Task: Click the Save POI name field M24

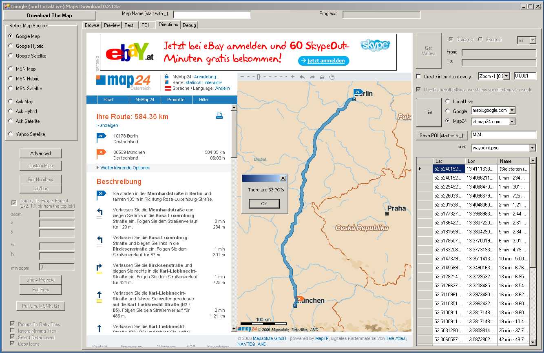Action: [504, 135]
